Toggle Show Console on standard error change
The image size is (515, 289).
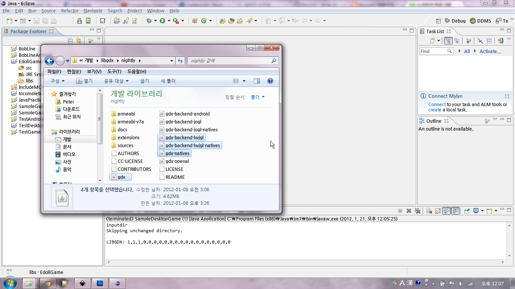tap(455, 211)
